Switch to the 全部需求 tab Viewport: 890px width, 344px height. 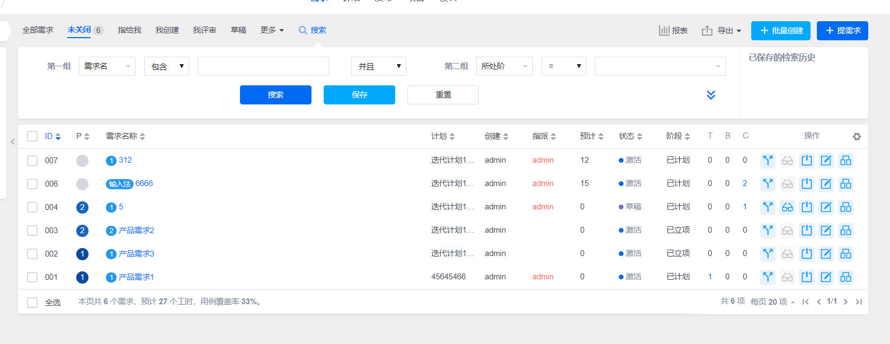coord(38,30)
